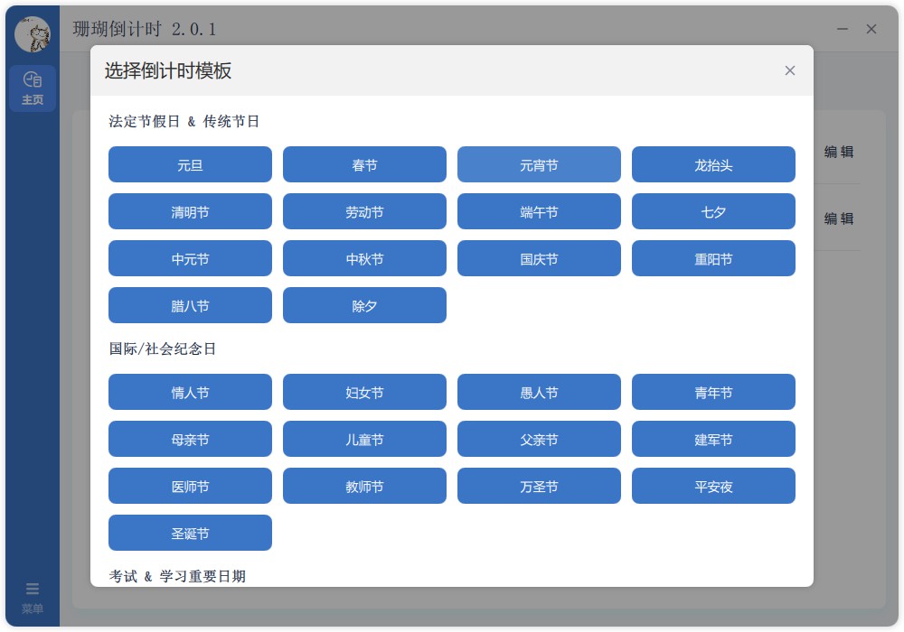The height and width of the screenshot is (632, 904).
Task: Select the 龙抬头 template
Action: [713, 164]
